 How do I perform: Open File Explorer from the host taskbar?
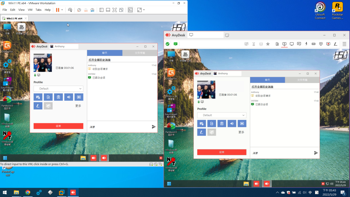(x=16, y=193)
